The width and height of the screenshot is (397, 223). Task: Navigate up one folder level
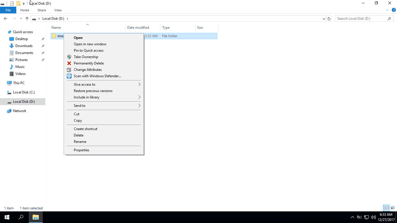click(x=27, y=18)
